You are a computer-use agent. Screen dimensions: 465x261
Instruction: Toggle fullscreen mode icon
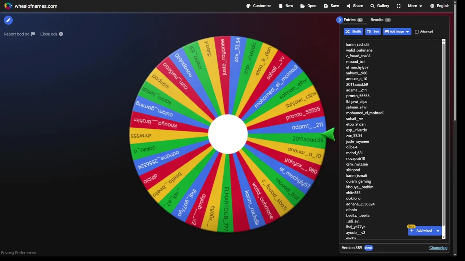pyautogui.click(x=399, y=6)
